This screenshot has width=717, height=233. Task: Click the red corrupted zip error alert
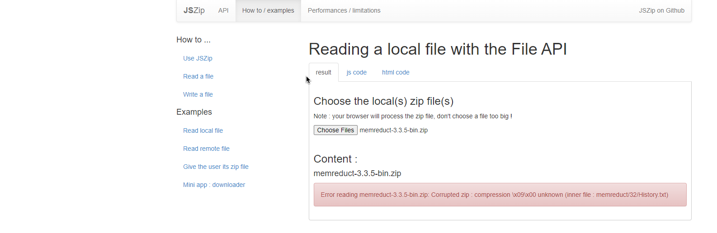500,195
